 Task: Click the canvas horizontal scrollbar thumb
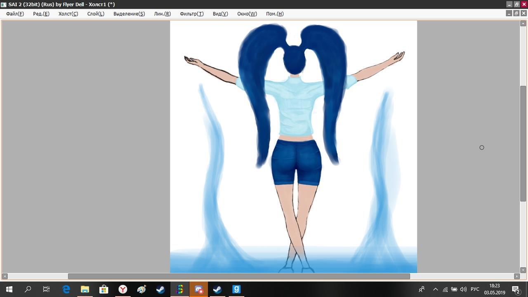(x=239, y=276)
